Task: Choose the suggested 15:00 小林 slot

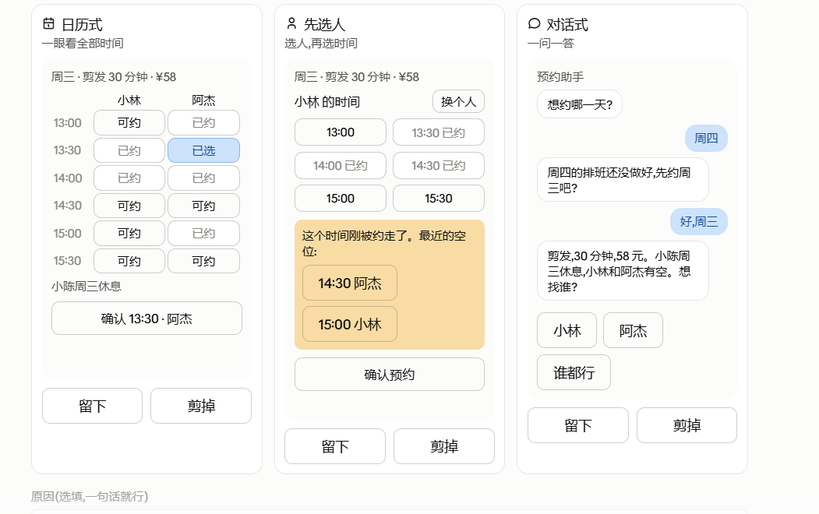Action: pyautogui.click(x=350, y=324)
